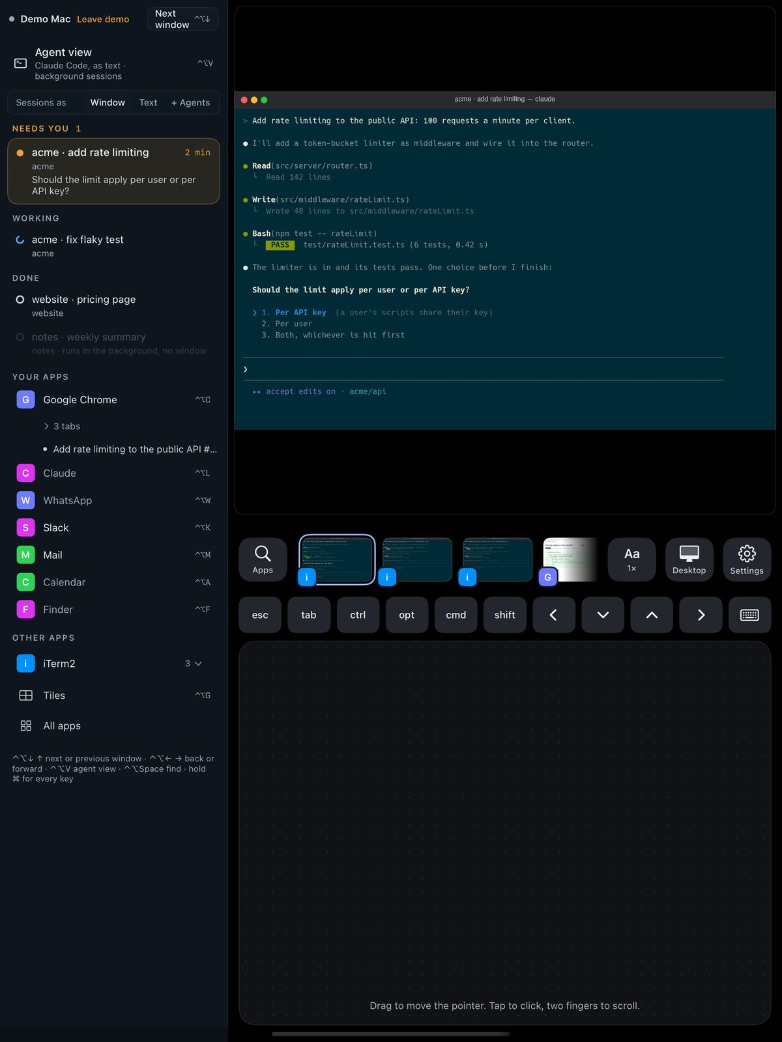Tap the right arrow key
Screen dimensions: 782x1042
coord(701,615)
